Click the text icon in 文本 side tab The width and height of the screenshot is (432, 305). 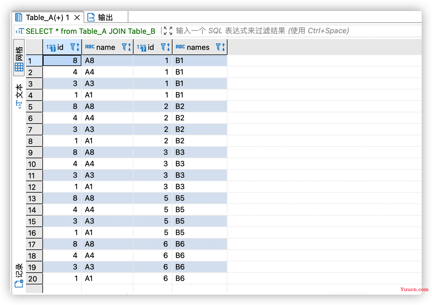coord(19,105)
